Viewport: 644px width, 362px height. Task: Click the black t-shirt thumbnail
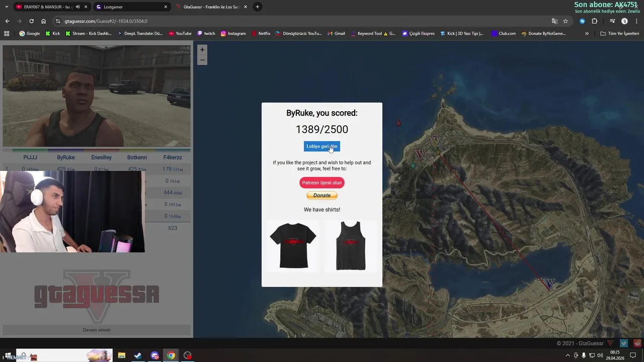(293, 246)
